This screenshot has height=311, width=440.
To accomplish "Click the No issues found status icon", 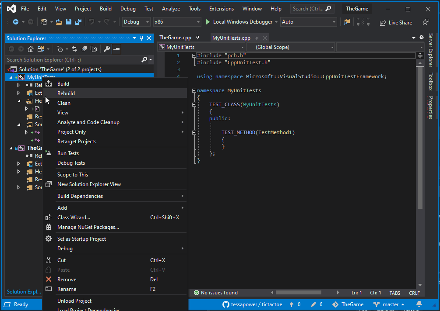I will 197,293.
